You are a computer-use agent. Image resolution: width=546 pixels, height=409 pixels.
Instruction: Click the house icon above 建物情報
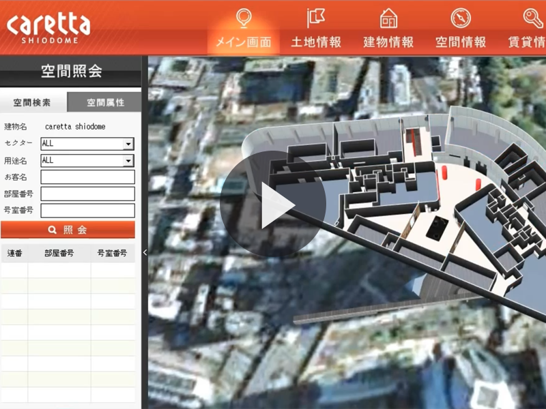[x=388, y=18]
